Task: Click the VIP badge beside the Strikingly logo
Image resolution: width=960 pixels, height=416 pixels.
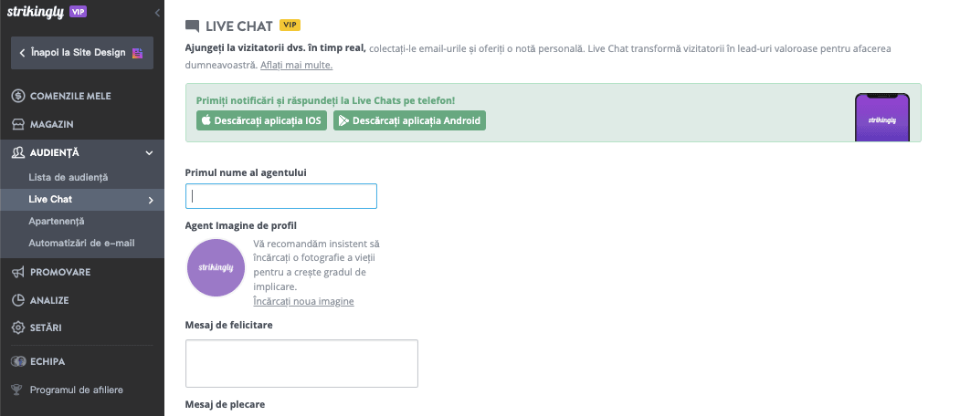Action: point(78,12)
